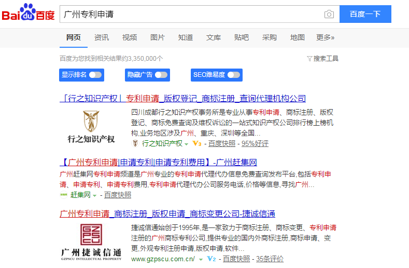The width and height of the screenshot is (409, 268).
Task: Open image search via camera icon
Action: click(329, 14)
